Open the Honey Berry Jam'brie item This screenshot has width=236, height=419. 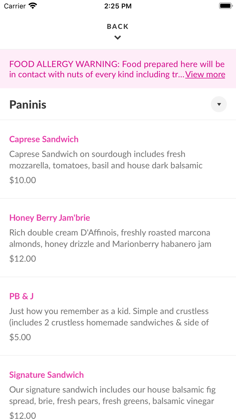click(50, 218)
